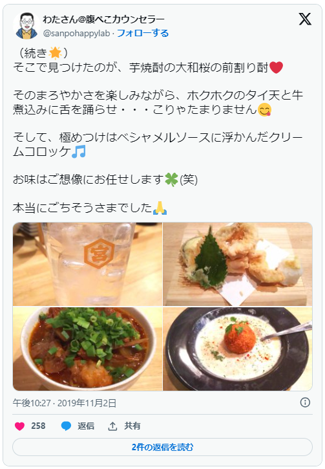
Task: Open the shochu glass photo
Action: pyautogui.click(x=87, y=264)
